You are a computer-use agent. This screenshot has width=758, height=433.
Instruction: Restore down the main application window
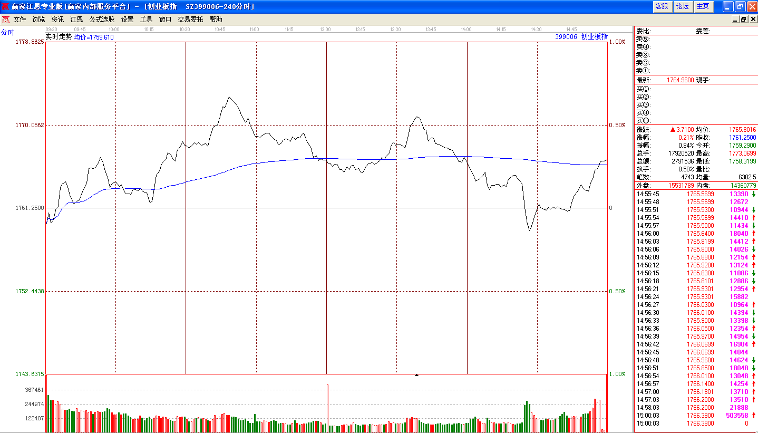pyautogui.click(x=740, y=6)
